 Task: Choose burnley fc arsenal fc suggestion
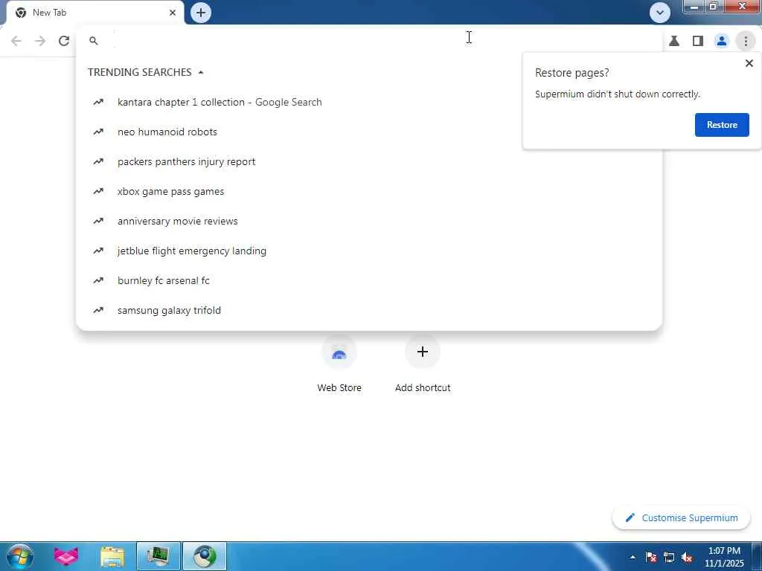[x=369, y=280]
